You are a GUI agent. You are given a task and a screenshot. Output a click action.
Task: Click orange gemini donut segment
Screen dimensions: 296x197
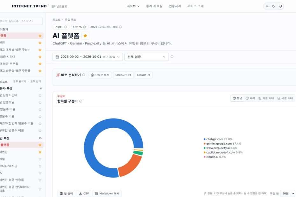tap(130, 166)
